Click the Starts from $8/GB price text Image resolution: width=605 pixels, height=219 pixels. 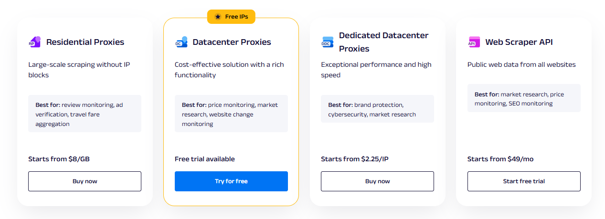[59, 159]
